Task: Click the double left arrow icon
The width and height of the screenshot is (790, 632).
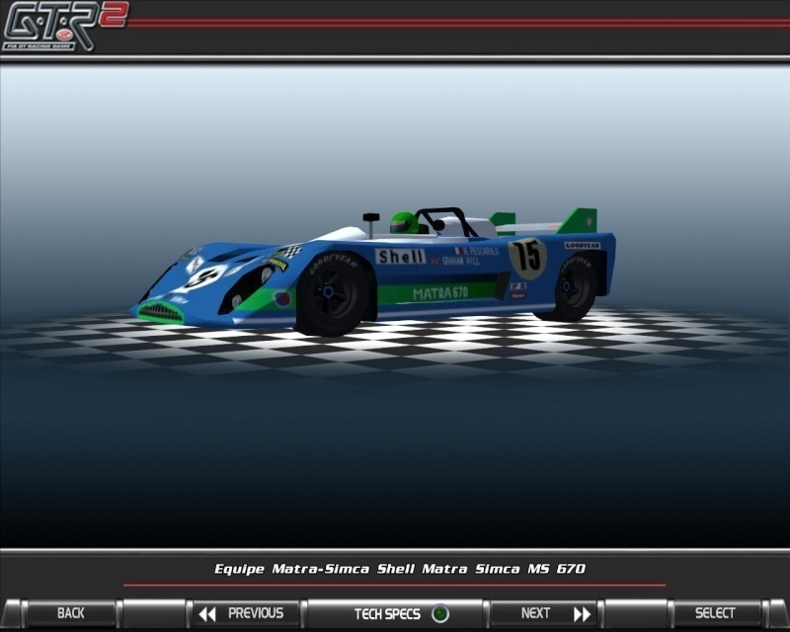Action: [x=207, y=614]
